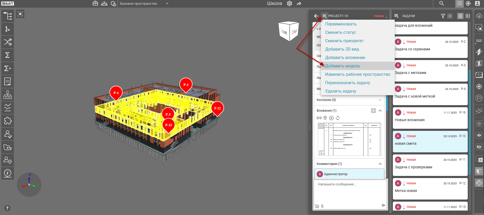Open the project settings gear icon
This screenshot has width=484, height=215.
(289, 4)
